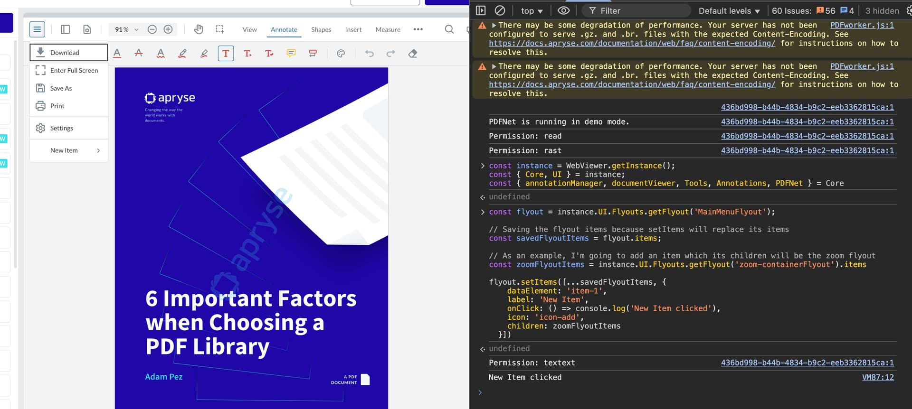Click the Download menu button
Image resolution: width=912 pixels, height=409 pixels.
[x=69, y=53]
